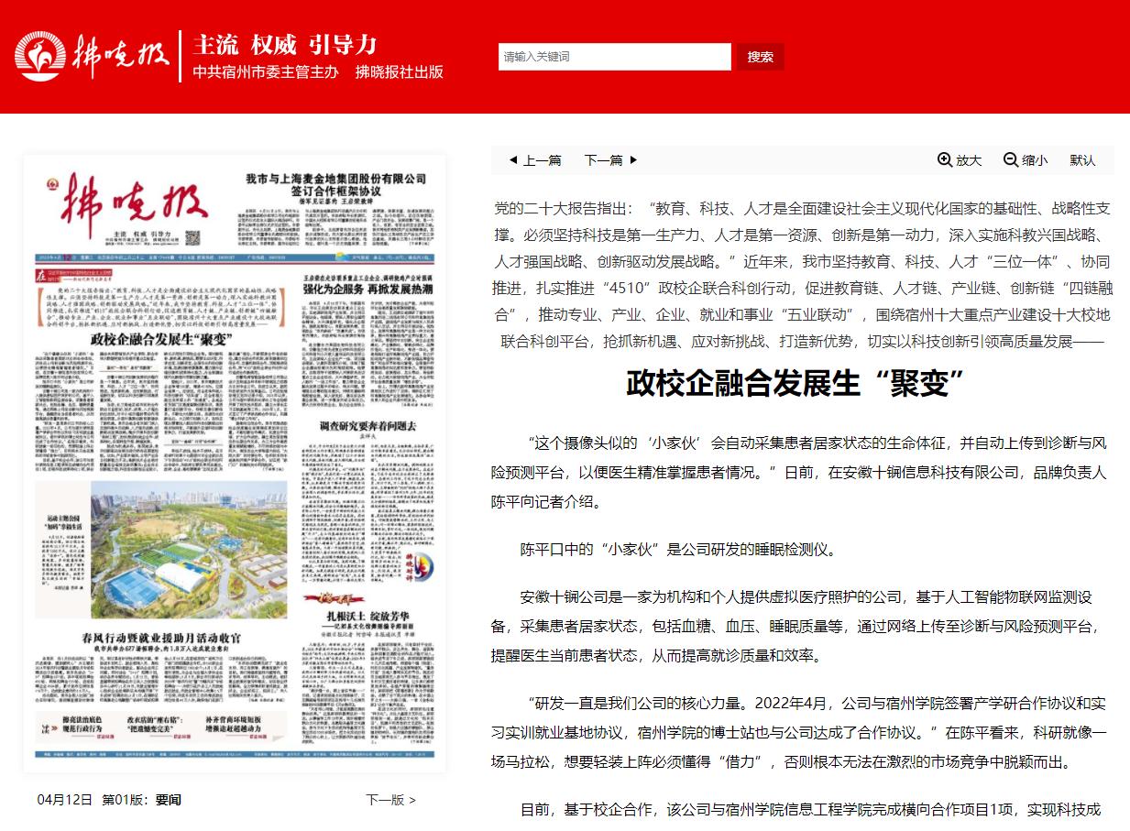Go to the next page via 下一版
1130x831 pixels.
[390, 800]
